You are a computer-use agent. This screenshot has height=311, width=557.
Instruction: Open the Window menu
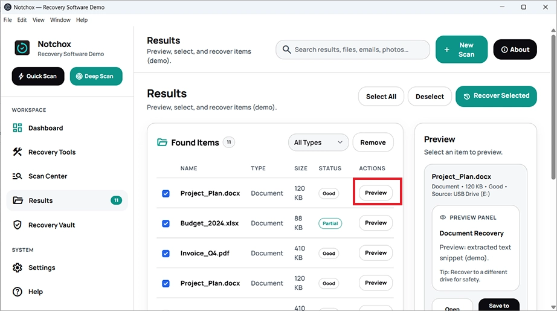tap(60, 20)
